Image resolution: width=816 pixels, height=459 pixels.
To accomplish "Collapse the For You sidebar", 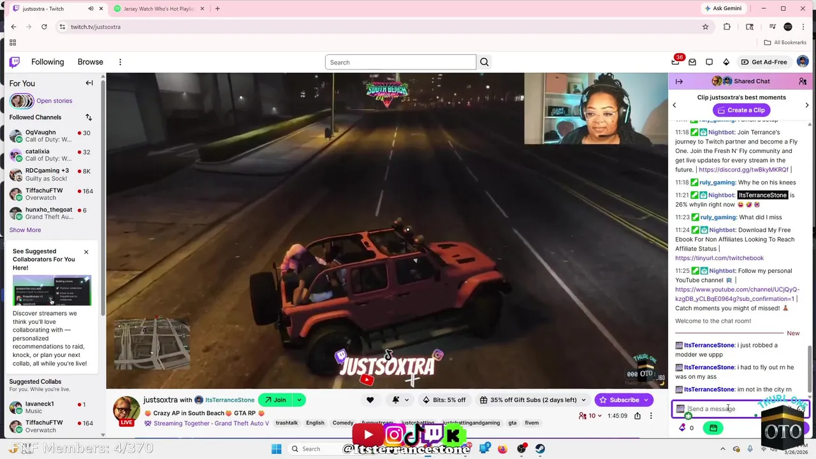I will 89,83.
